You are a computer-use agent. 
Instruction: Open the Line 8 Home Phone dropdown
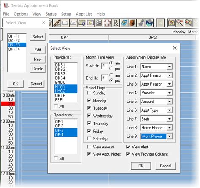170,128
